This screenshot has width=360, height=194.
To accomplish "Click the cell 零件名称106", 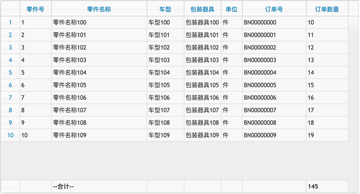I will 99,98.
